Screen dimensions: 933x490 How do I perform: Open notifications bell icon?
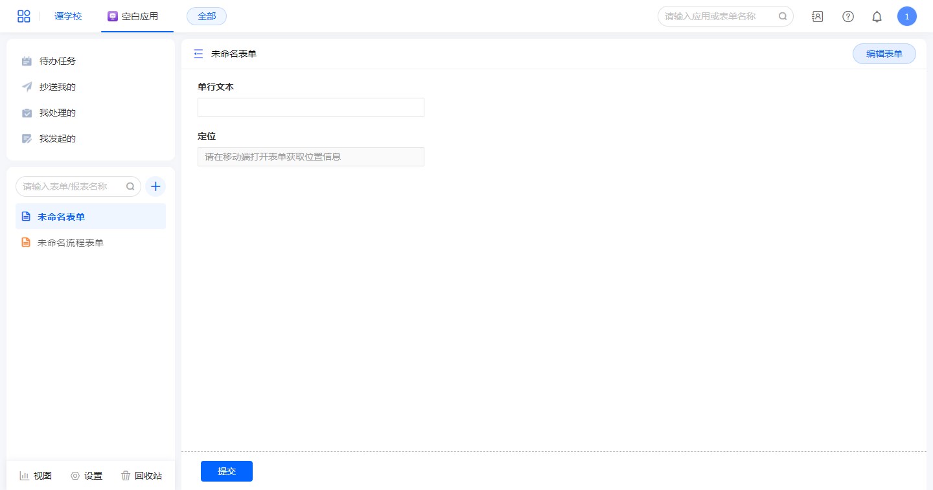click(x=877, y=17)
